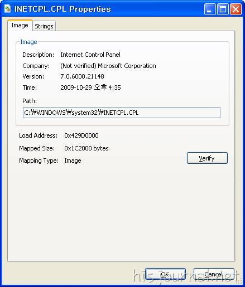245x287 pixels.
Task: Click the Mapping Type value Image
Action: tap(73, 160)
